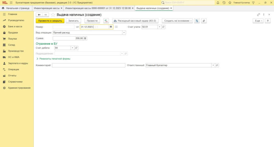Open the Счет учета 50.01 account form
The image size is (274, 147).
(x=163, y=27)
